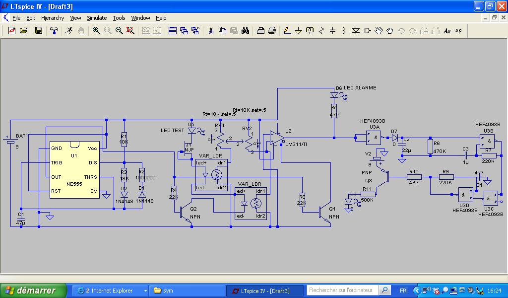
Task: Open the File menu
Action: click(16, 18)
